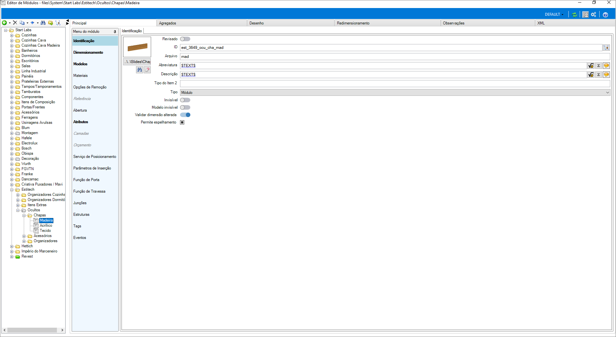This screenshot has width=616, height=337.
Task: Open settings with the gears icon
Action: [593, 14]
